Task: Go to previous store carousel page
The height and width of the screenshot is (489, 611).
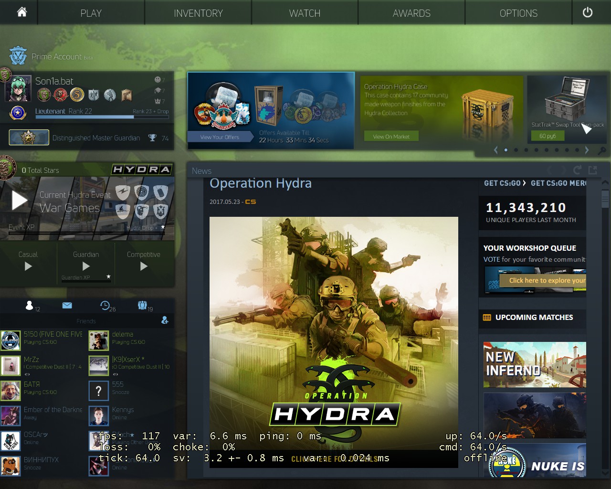Action: click(x=495, y=150)
